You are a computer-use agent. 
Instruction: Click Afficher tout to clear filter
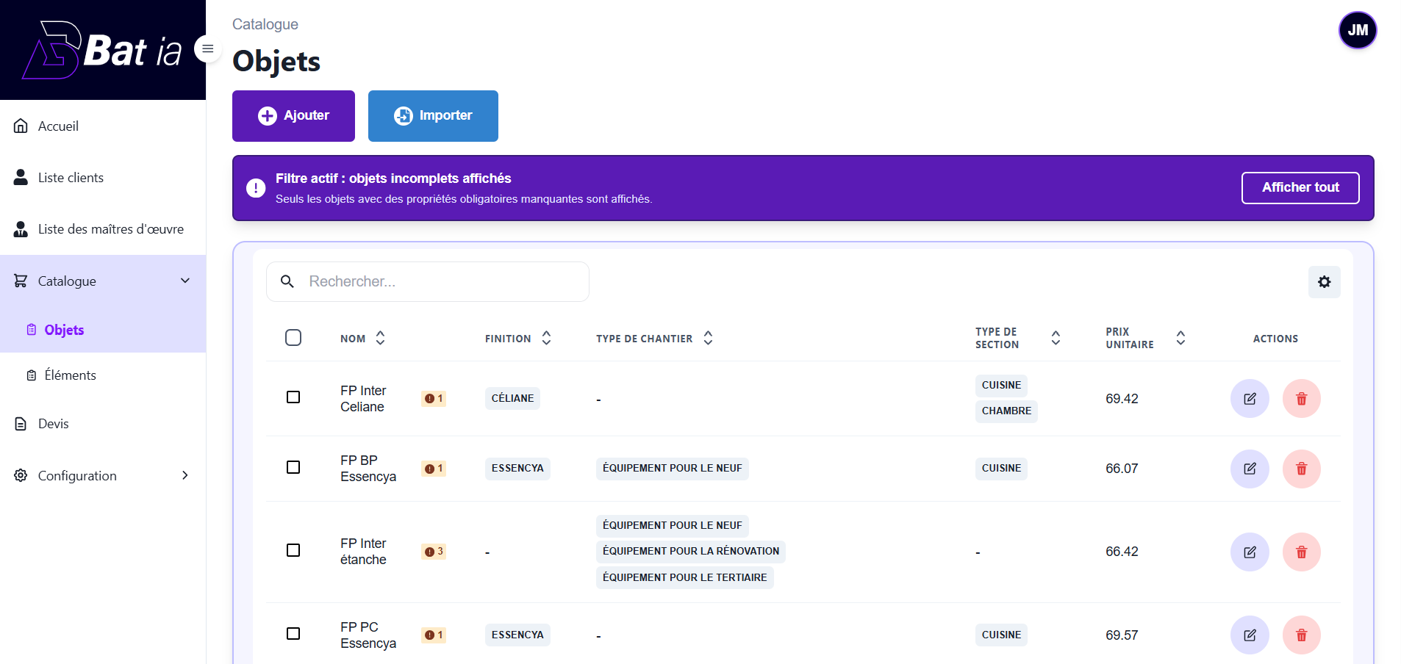1300,188
